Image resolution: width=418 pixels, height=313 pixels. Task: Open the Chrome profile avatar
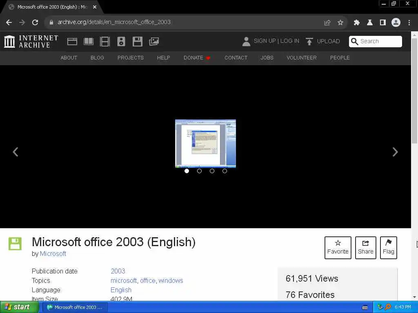396,23
